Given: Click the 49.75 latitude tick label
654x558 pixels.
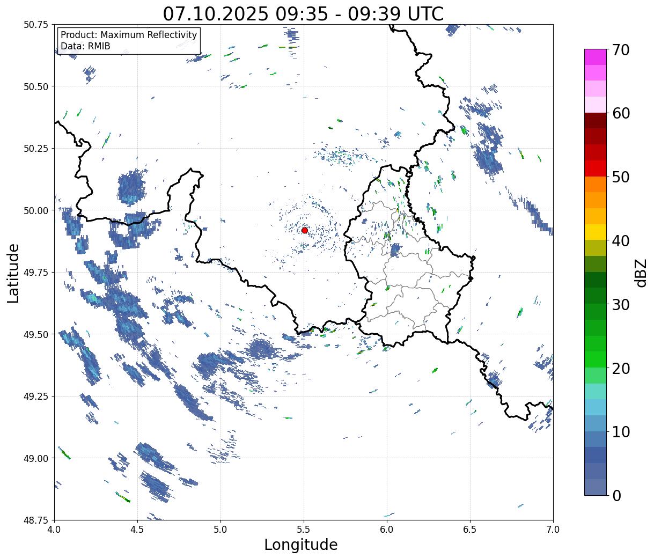Looking at the screenshot, I should click(36, 273).
